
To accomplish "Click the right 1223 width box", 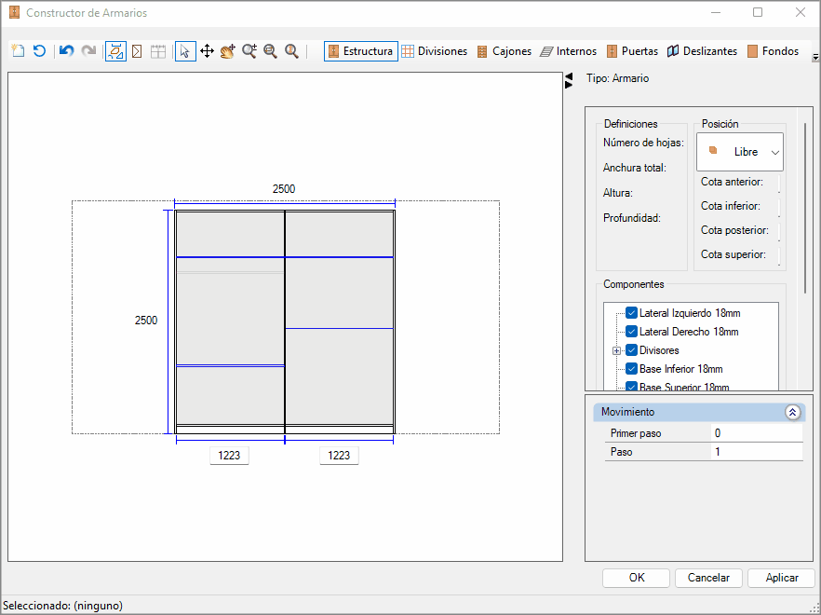I will (339, 456).
